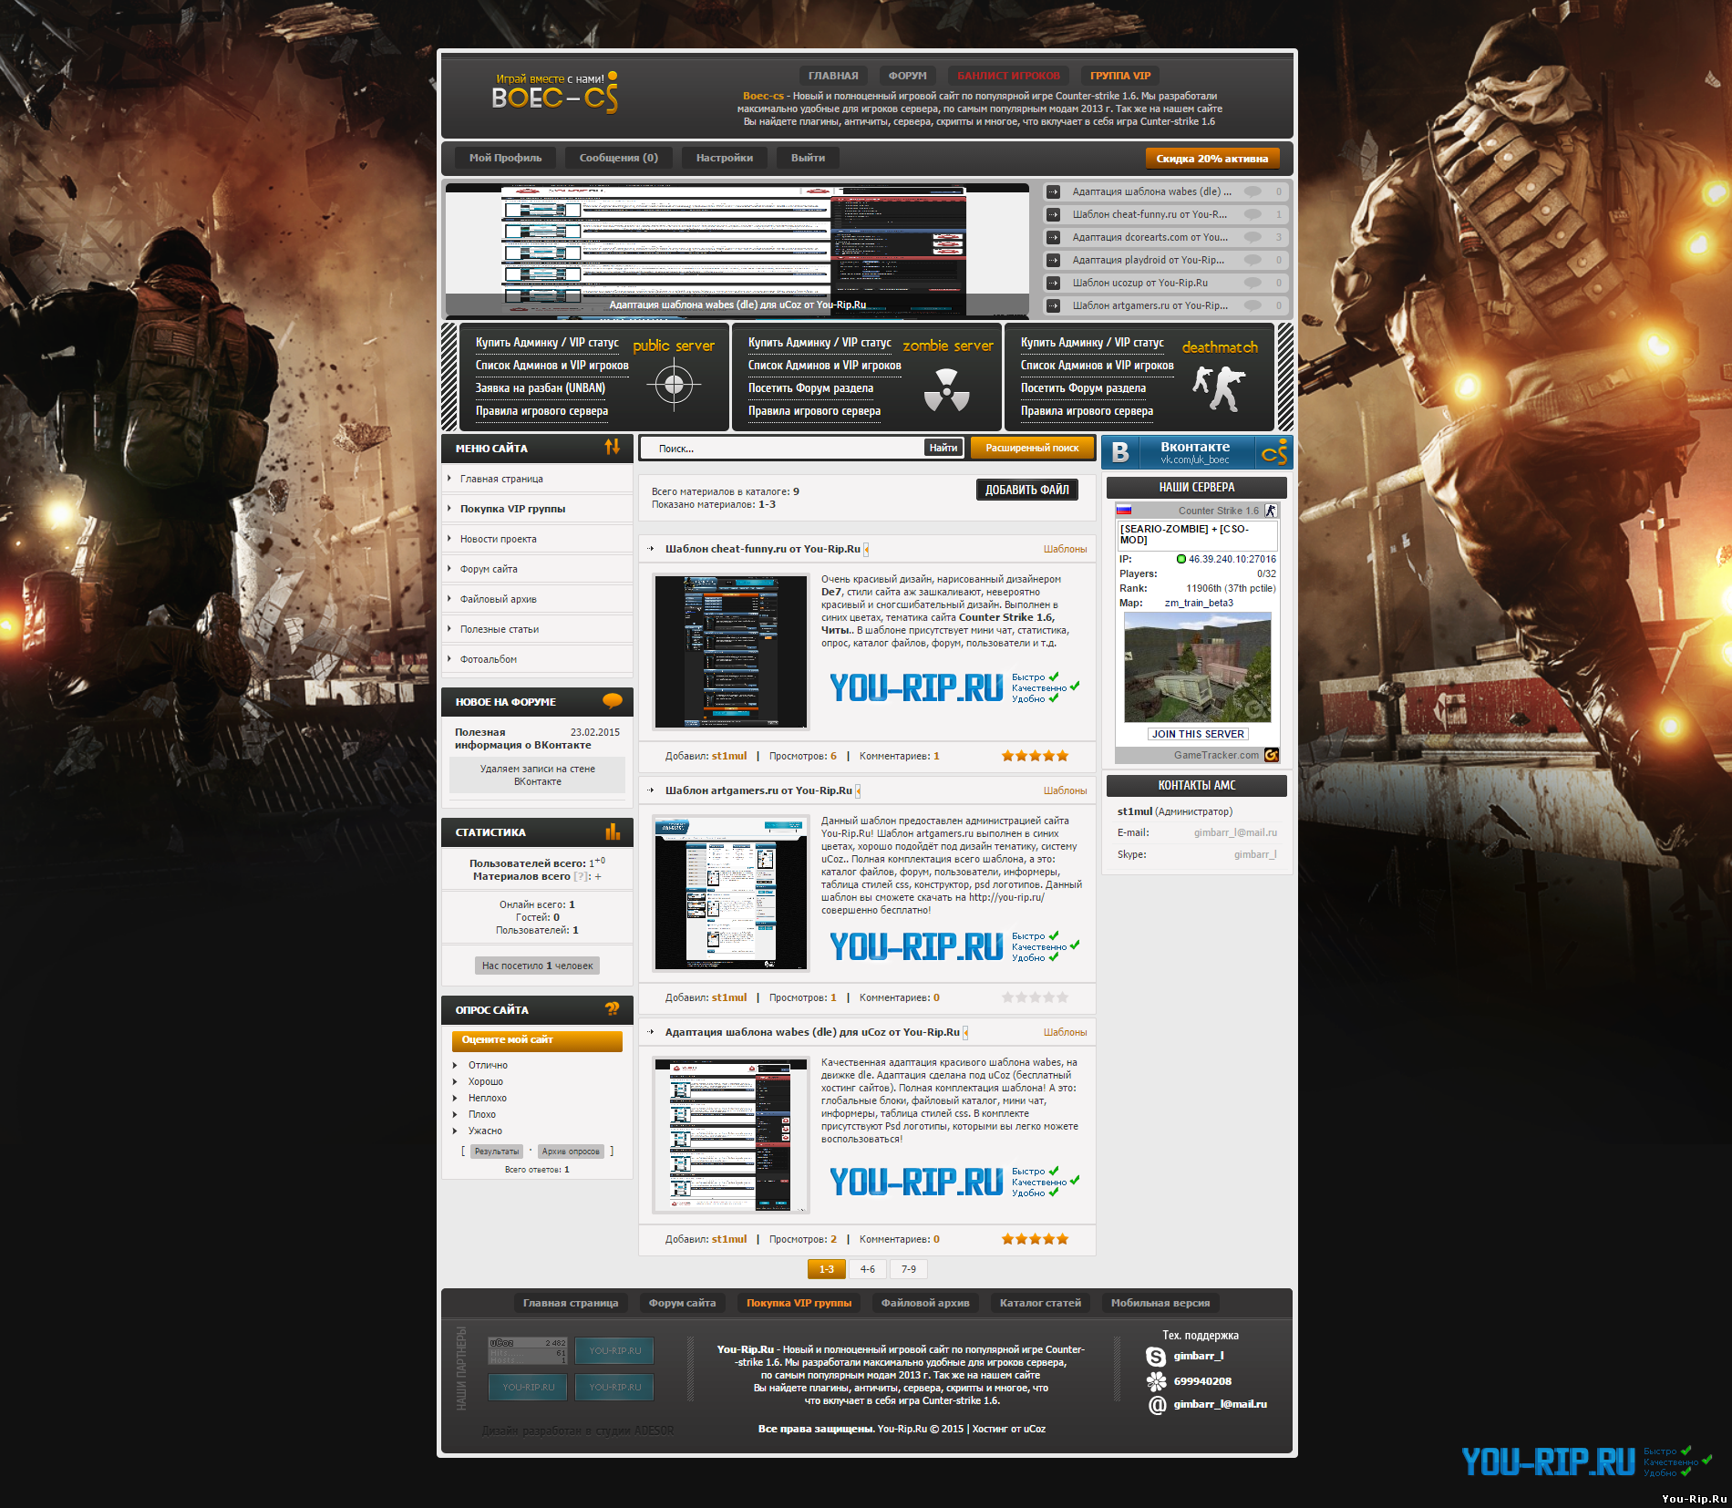Click the zombie server radiation icon
The image size is (1732, 1508).
947,389
